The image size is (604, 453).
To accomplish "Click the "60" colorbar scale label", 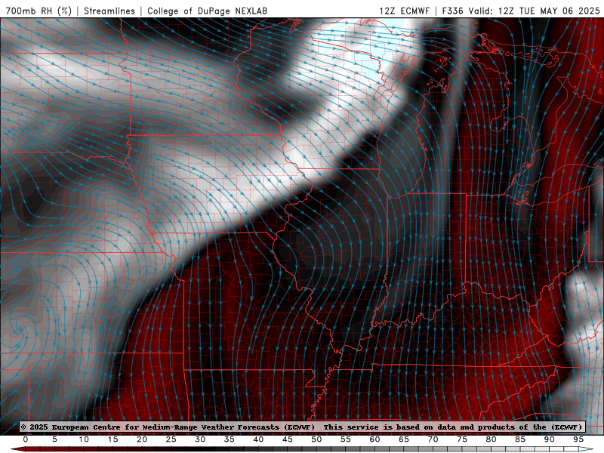I will (374, 439).
